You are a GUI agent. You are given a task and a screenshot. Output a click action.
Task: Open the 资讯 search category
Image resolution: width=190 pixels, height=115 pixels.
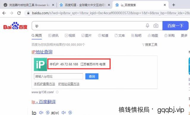[x=53, y=36]
